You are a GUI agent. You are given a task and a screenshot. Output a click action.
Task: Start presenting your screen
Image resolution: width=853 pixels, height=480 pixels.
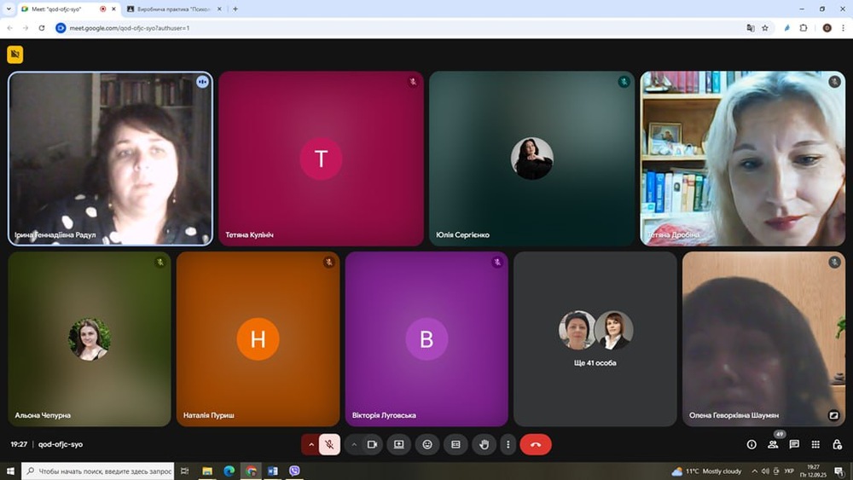click(398, 444)
